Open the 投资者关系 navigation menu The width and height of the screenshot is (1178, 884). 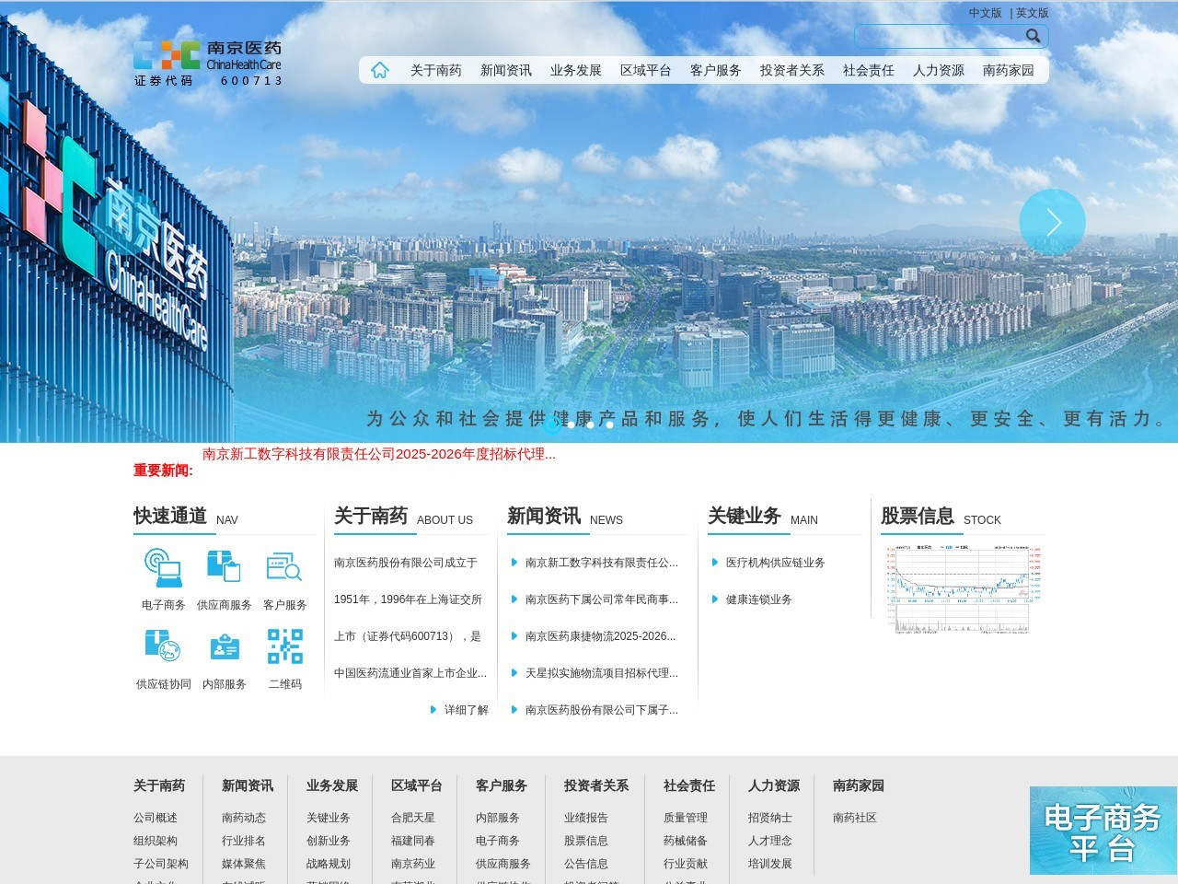pyautogui.click(x=791, y=70)
